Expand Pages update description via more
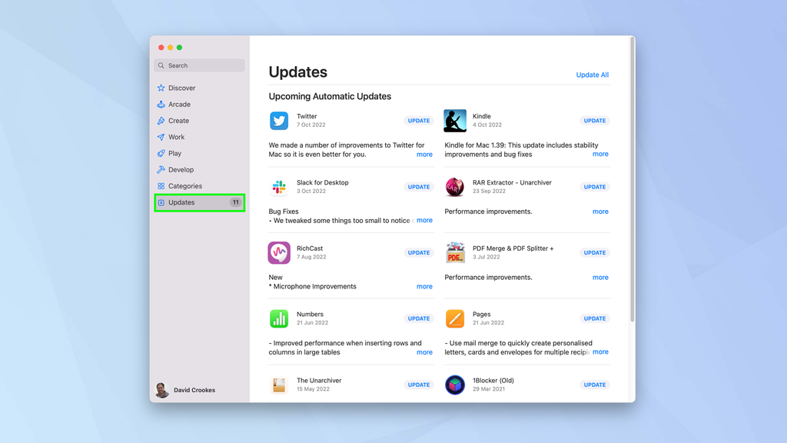 (600, 351)
